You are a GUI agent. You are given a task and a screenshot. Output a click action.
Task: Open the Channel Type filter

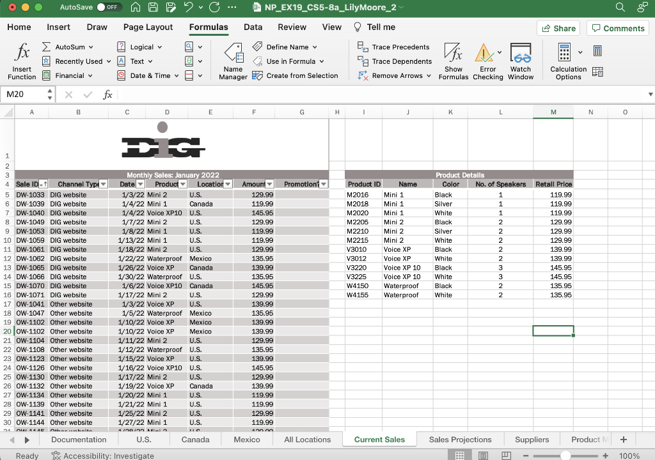tap(102, 184)
